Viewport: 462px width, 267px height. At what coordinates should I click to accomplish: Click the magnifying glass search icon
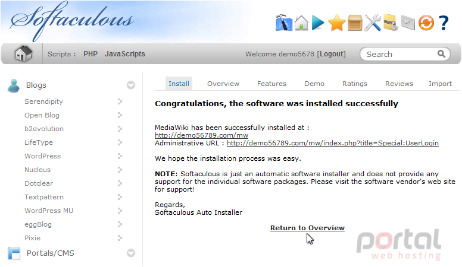(441, 54)
